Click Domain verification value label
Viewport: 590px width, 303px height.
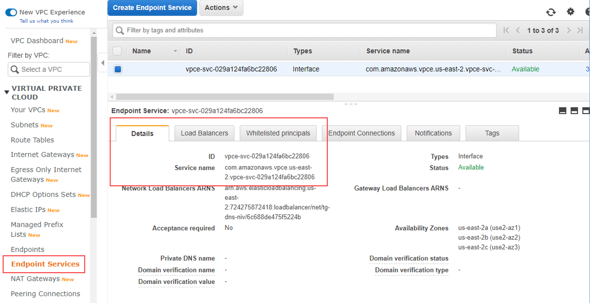click(176, 282)
